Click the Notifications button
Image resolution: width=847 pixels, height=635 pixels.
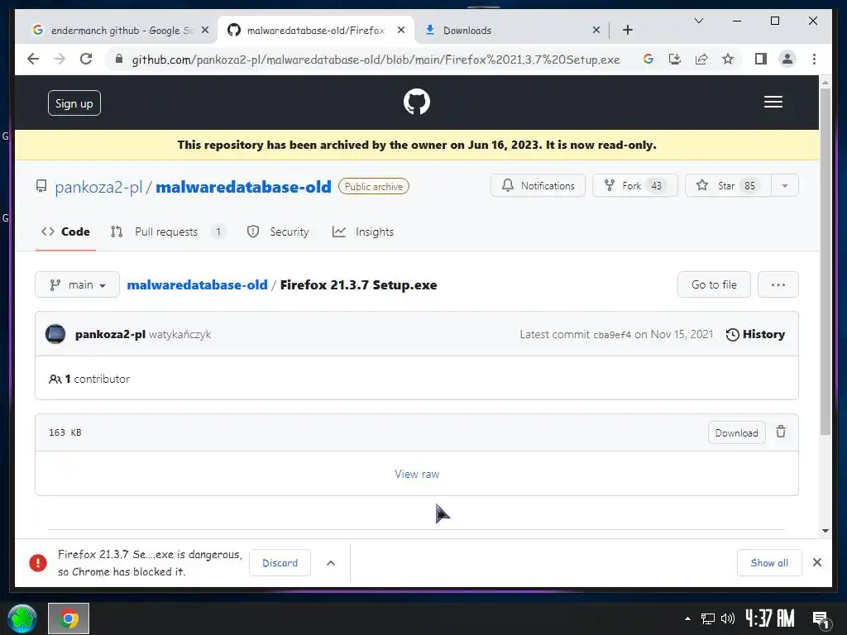click(x=538, y=186)
